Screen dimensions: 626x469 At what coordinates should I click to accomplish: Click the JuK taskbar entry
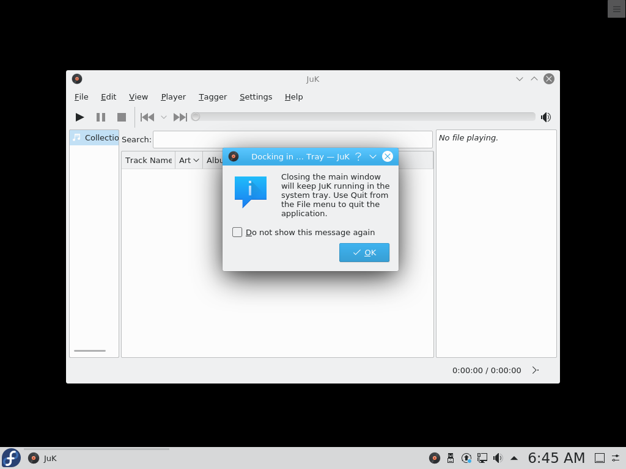tap(97, 458)
